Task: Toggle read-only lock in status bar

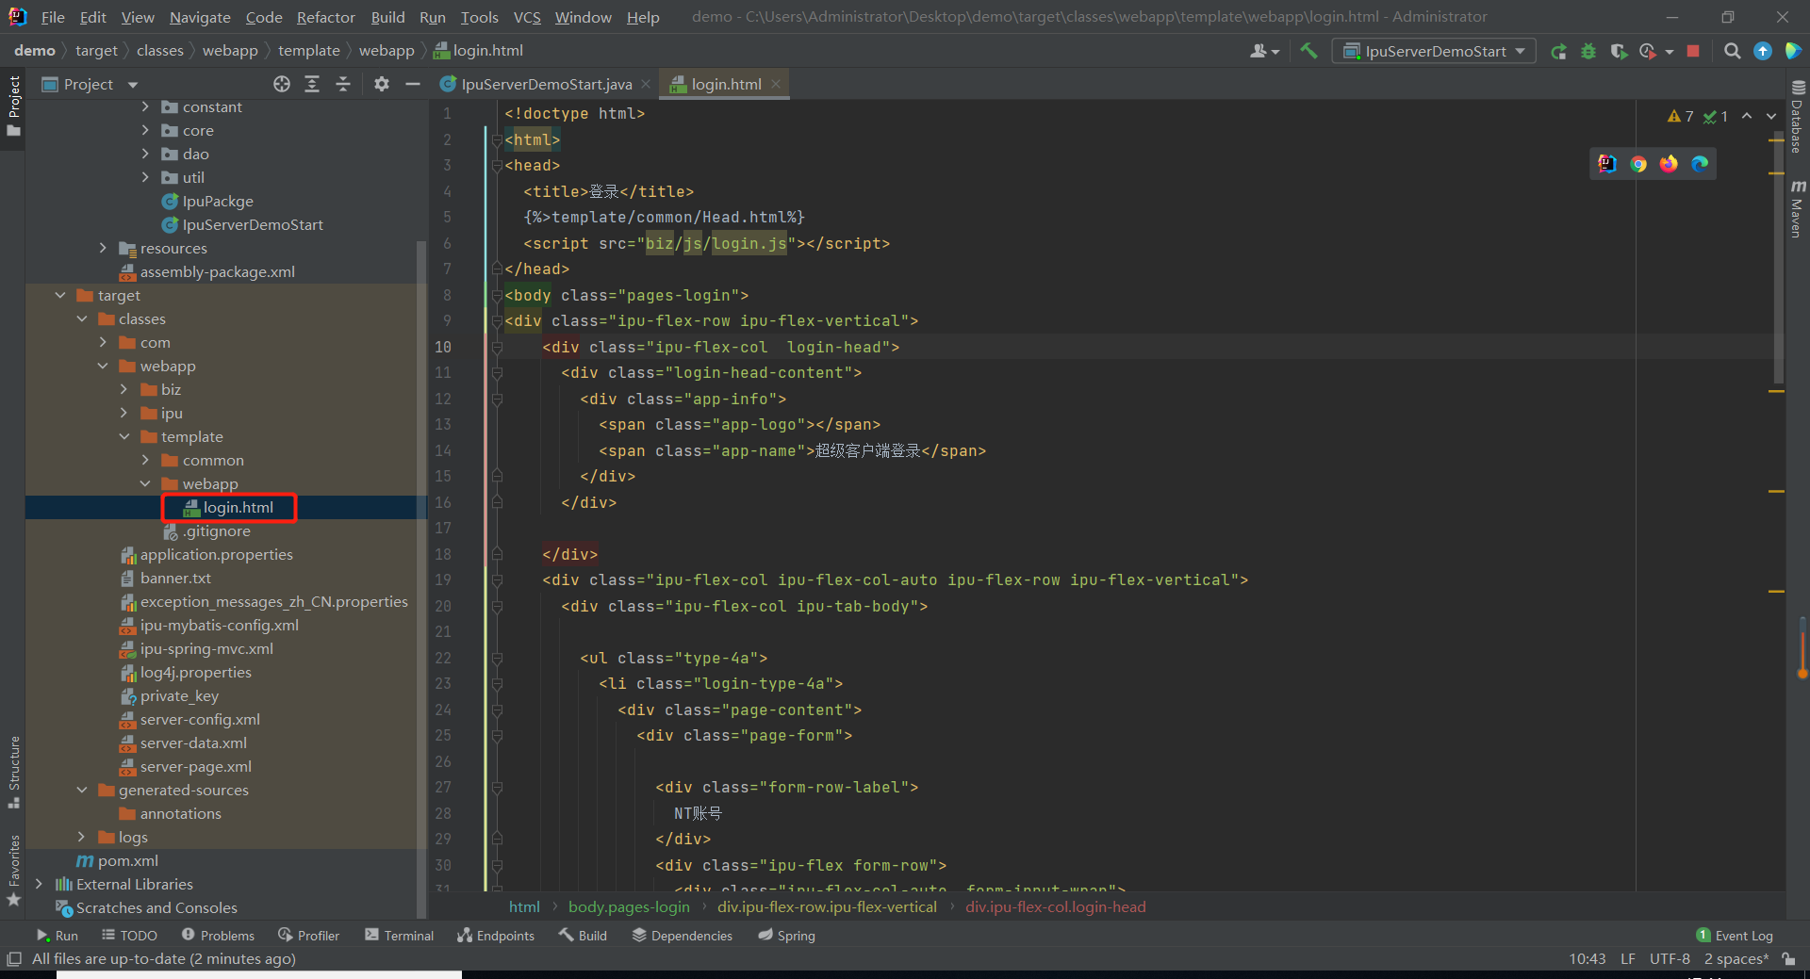Action: [1788, 959]
